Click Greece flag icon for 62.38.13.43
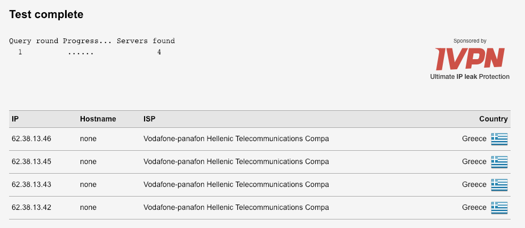525x228 pixels. pos(499,185)
